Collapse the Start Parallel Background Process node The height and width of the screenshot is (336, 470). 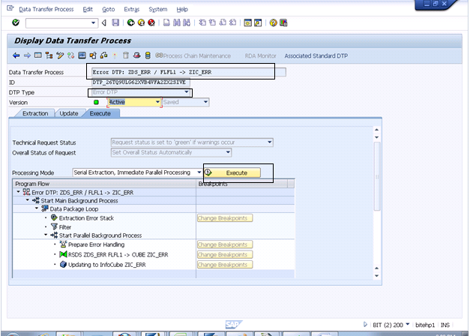pos(46,235)
